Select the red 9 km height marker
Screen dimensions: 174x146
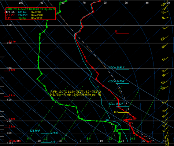pos(12,70)
